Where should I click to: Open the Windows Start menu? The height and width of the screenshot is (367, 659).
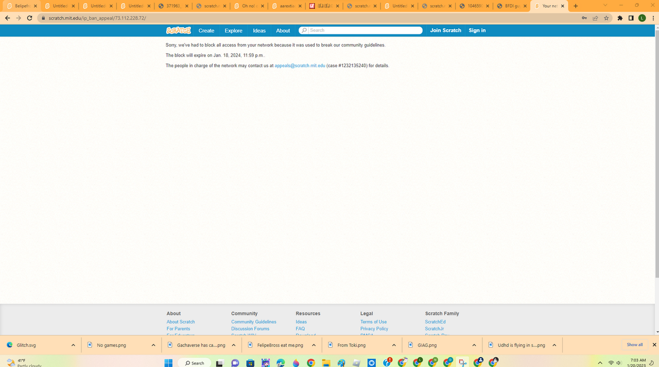[168, 363]
